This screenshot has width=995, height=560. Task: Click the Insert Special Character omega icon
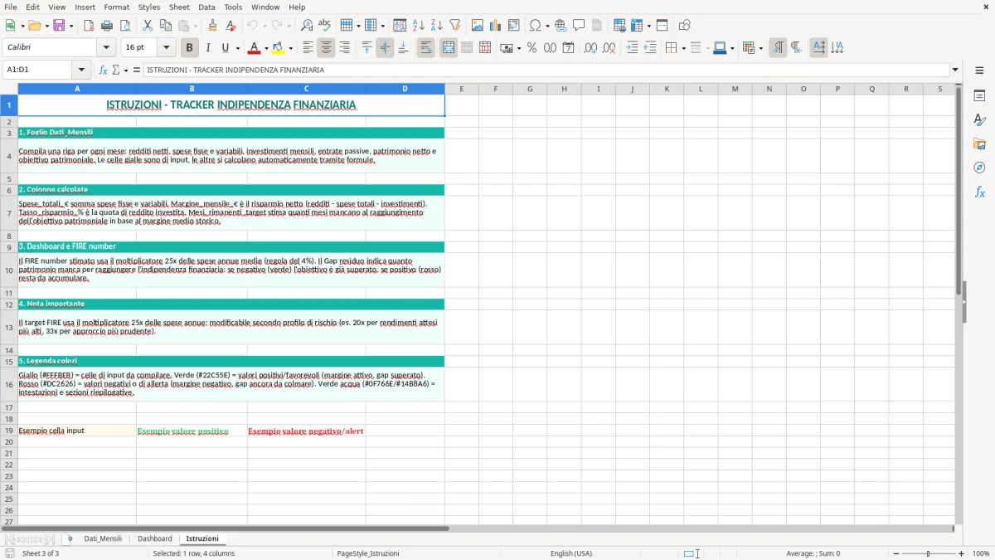coord(535,26)
